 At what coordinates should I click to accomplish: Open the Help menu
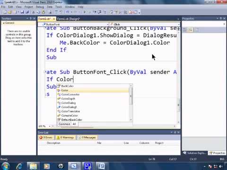point(80,7)
